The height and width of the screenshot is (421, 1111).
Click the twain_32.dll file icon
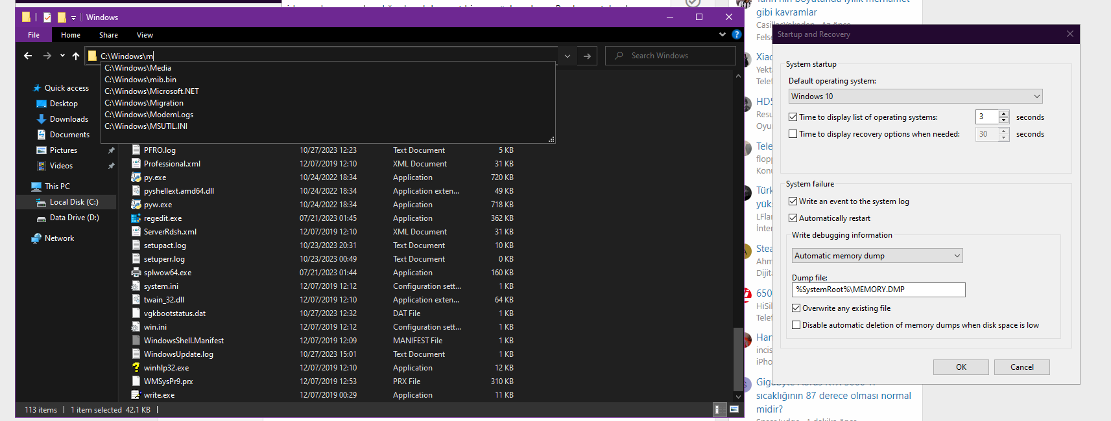[x=136, y=300]
